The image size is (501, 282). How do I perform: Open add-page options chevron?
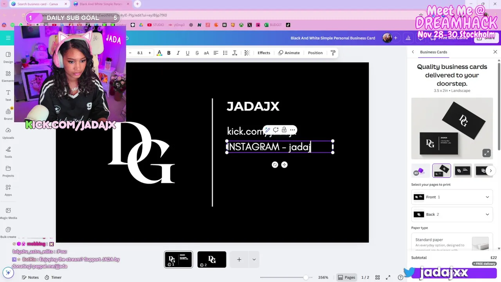click(254, 259)
